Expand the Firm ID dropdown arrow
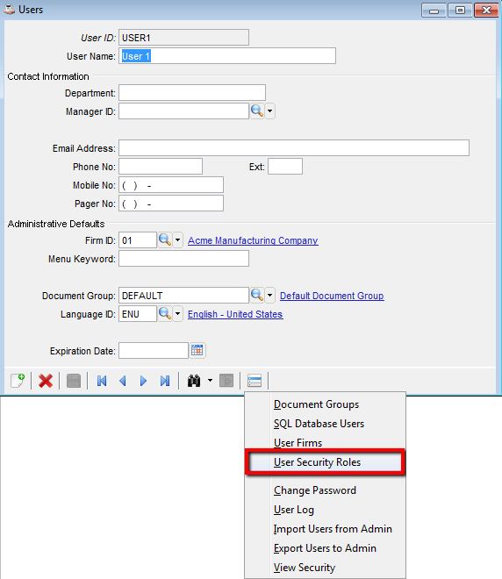The image size is (502, 579). pos(177,240)
